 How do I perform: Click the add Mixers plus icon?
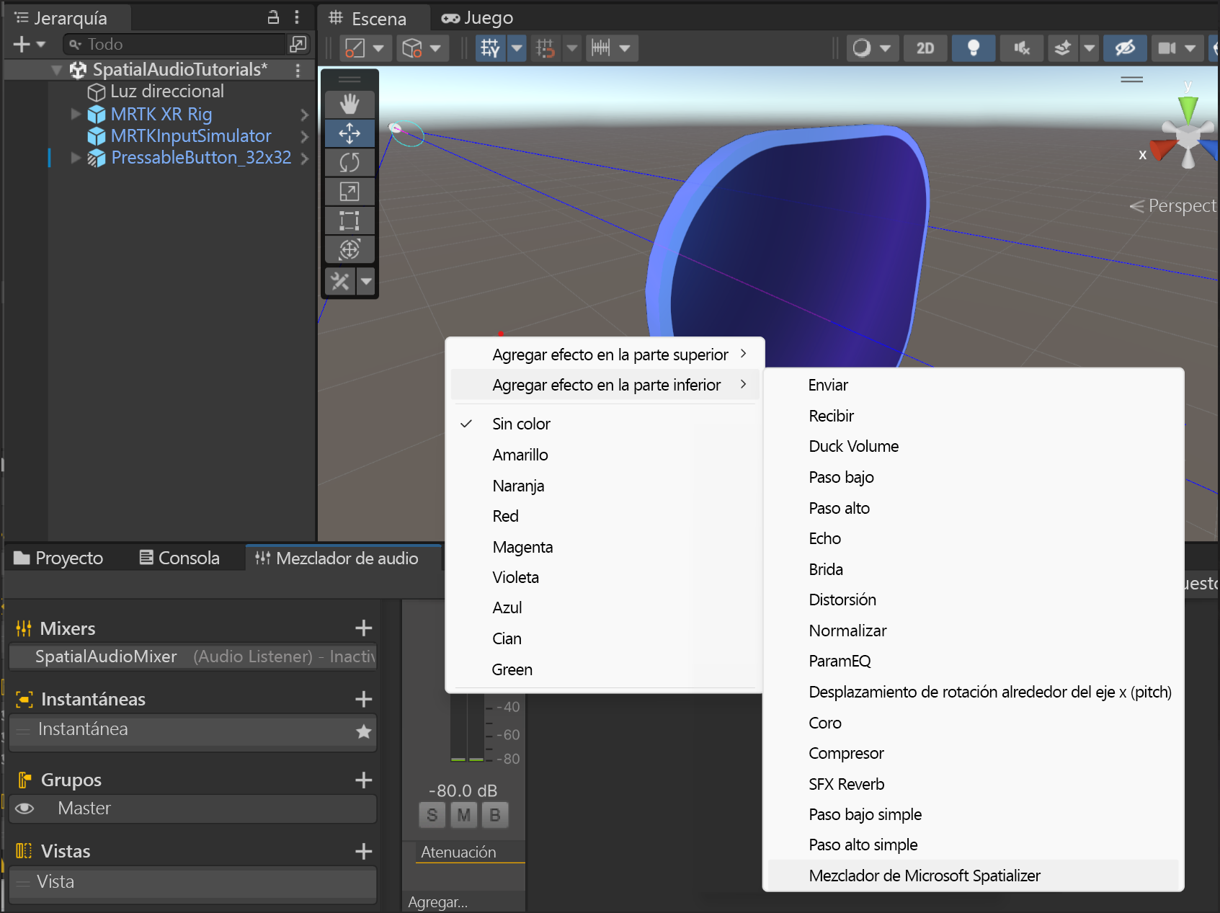(x=363, y=628)
